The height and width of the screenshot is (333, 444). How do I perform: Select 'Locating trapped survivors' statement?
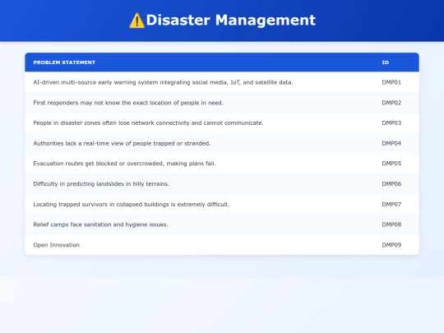(132, 204)
